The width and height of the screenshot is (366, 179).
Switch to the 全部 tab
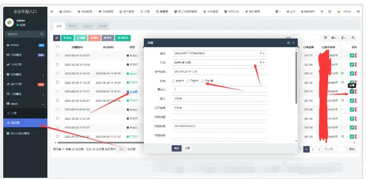coord(59,26)
